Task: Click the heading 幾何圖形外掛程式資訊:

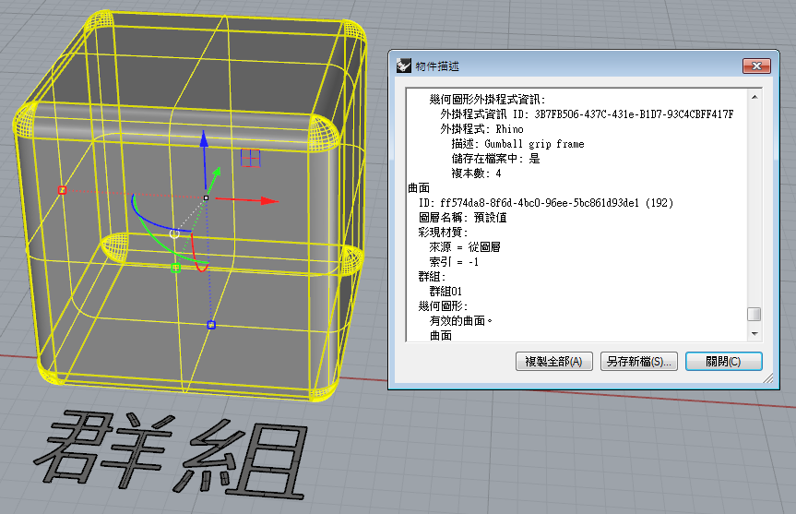Action: [487, 100]
